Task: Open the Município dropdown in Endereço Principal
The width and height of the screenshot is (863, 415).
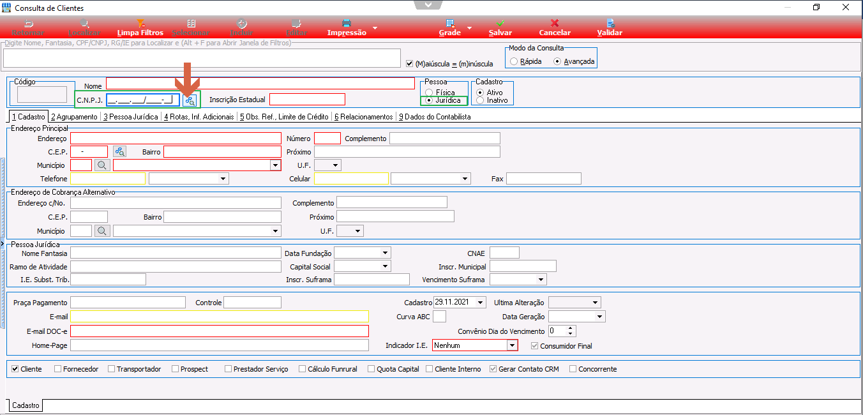Action: pyautogui.click(x=275, y=165)
